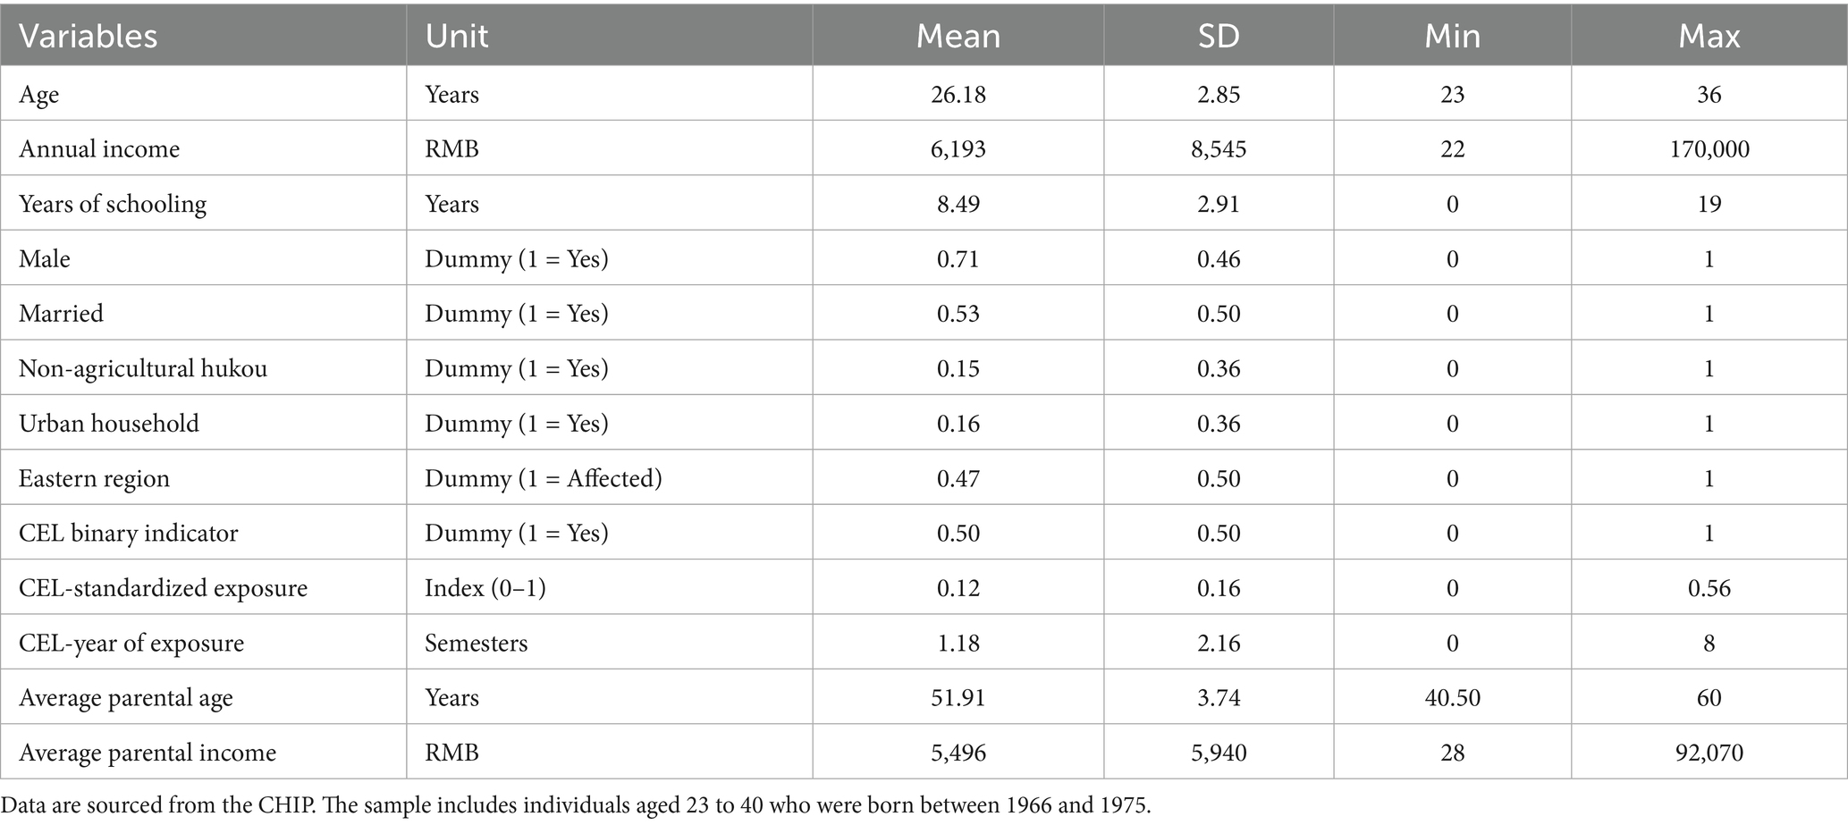Click the CEL-standardized exposure max value 0.56
1848x825 pixels.
1709,588
